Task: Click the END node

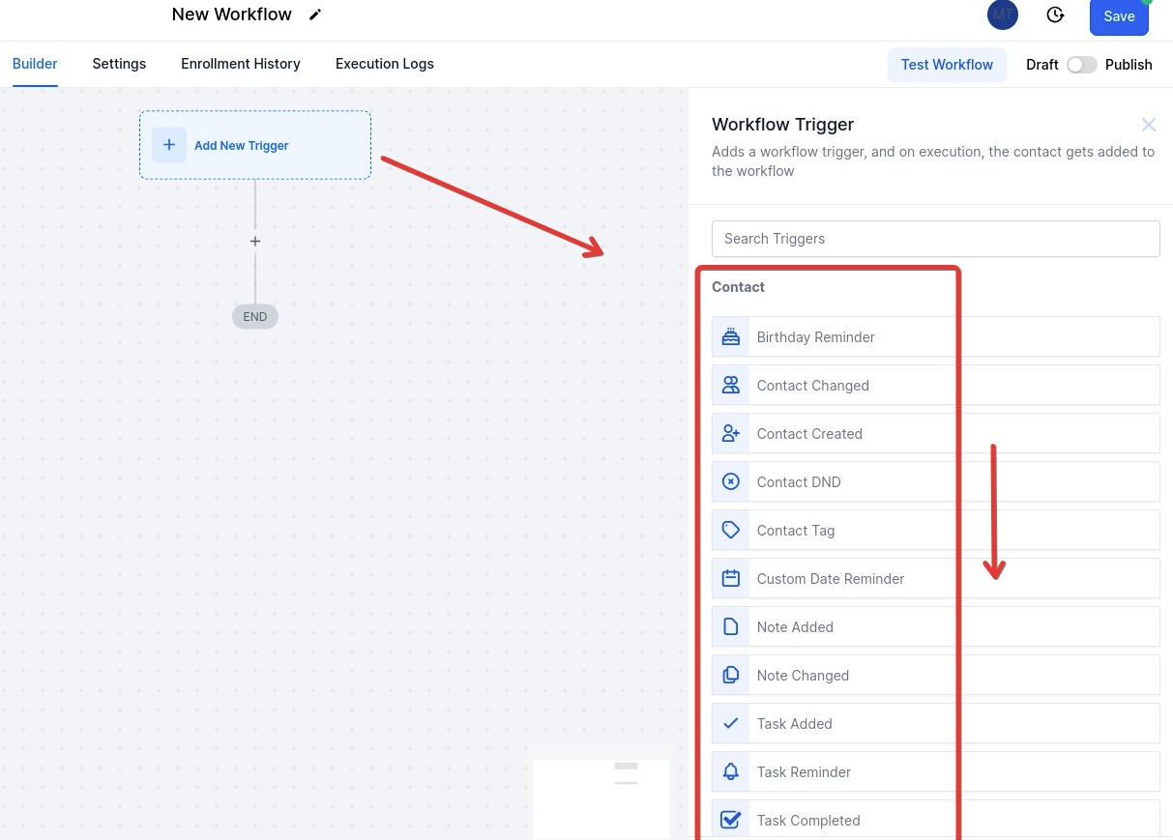Action: (x=255, y=316)
